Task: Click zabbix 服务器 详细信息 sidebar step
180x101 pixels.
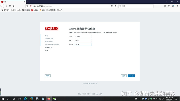Action: [52, 44]
